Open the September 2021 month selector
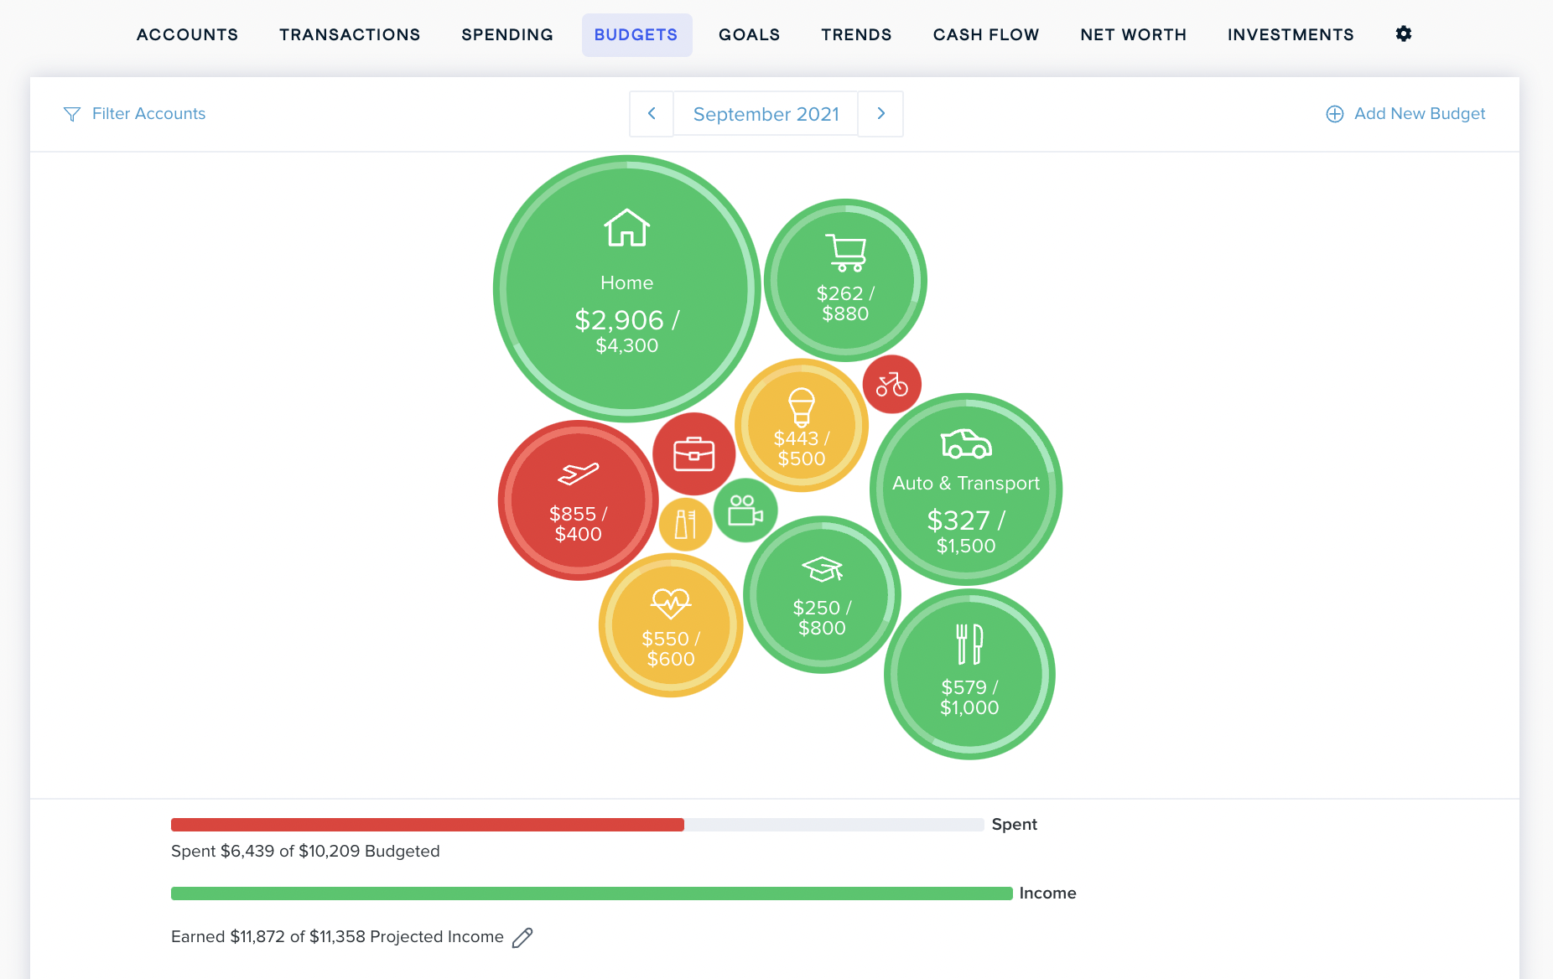This screenshot has height=979, width=1553. pyautogui.click(x=766, y=114)
